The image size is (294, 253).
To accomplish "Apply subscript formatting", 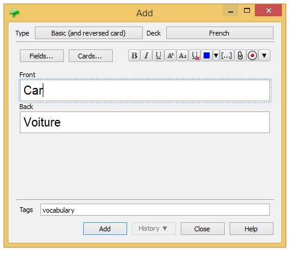I will click(183, 55).
